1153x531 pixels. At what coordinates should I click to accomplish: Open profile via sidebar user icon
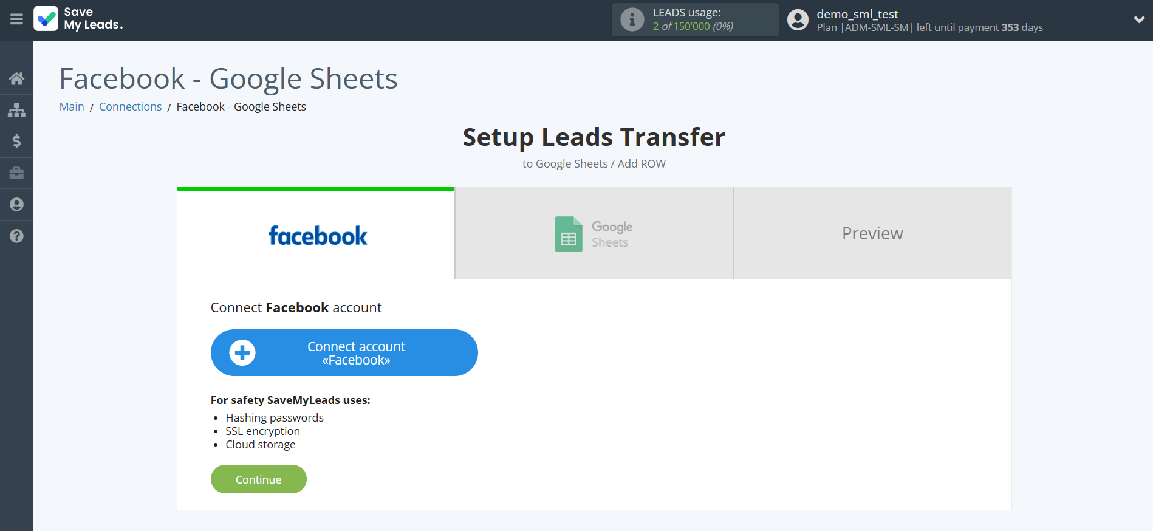pos(16,205)
